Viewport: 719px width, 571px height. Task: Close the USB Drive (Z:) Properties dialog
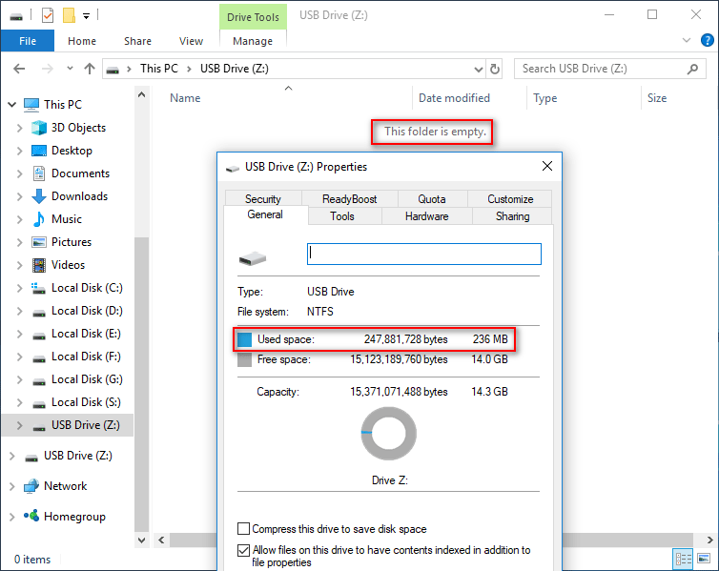[547, 166]
